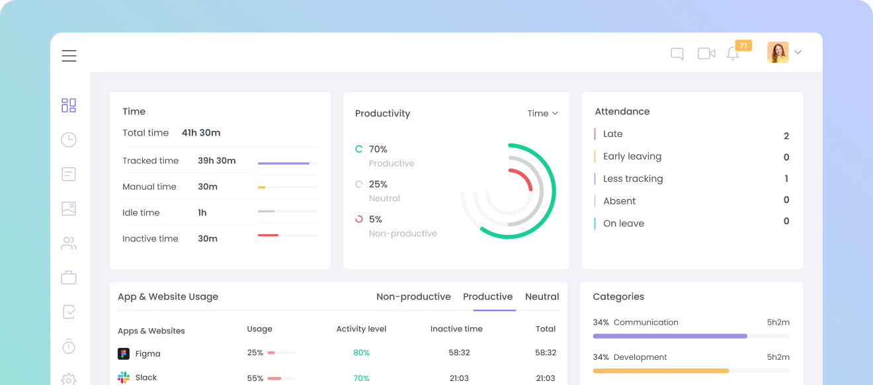Start a video call from header icon
Screen dimensions: 873x385
[706, 54]
